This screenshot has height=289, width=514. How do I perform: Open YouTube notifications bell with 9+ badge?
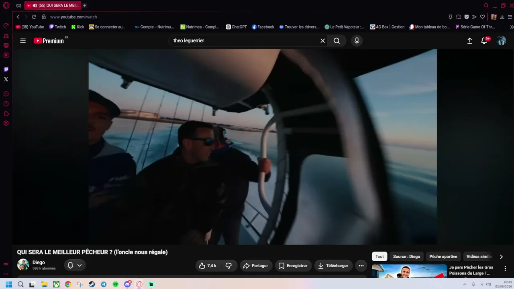coord(485,41)
